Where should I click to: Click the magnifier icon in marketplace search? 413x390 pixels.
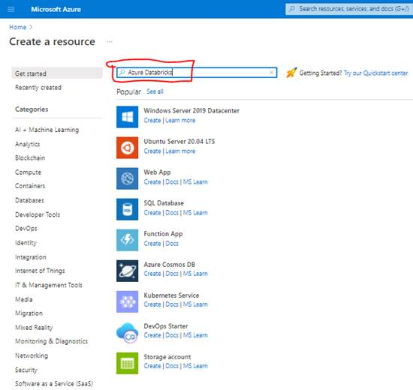coord(122,72)
